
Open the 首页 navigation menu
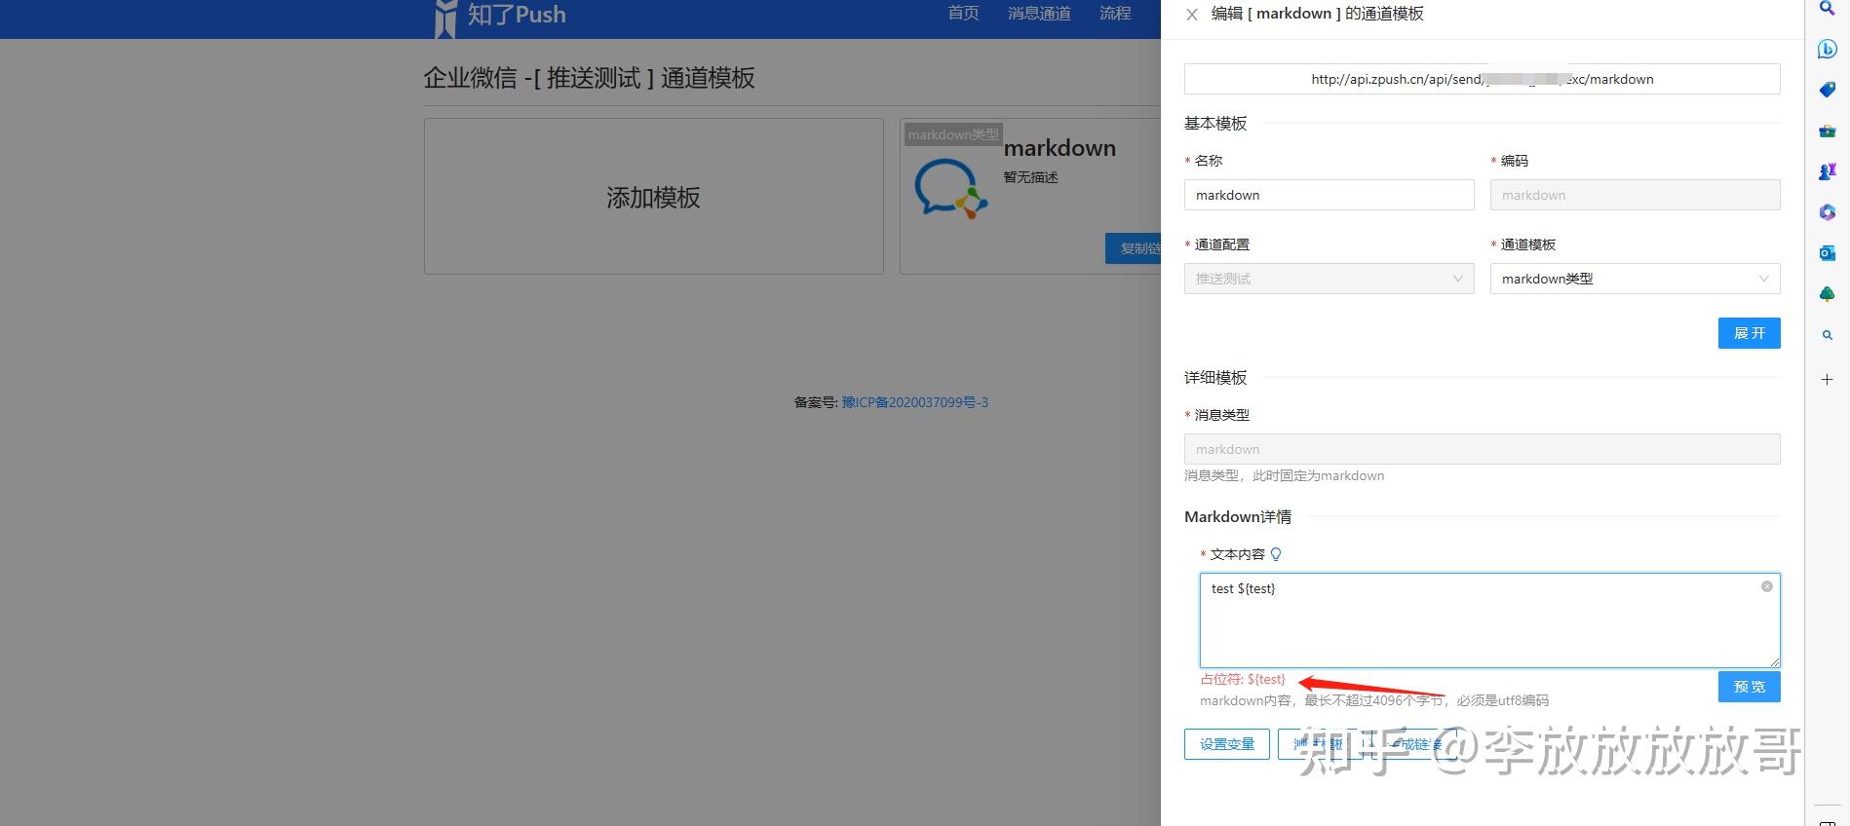click(963, 14)
